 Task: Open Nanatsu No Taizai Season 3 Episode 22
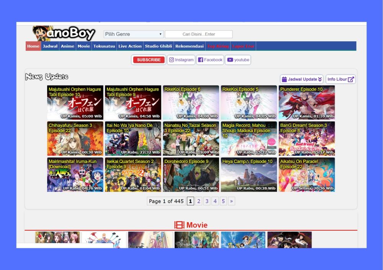click(x=191, y=139)
